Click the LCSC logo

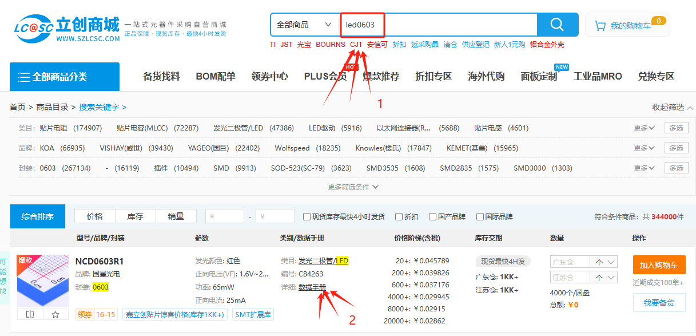coord(67,28)
